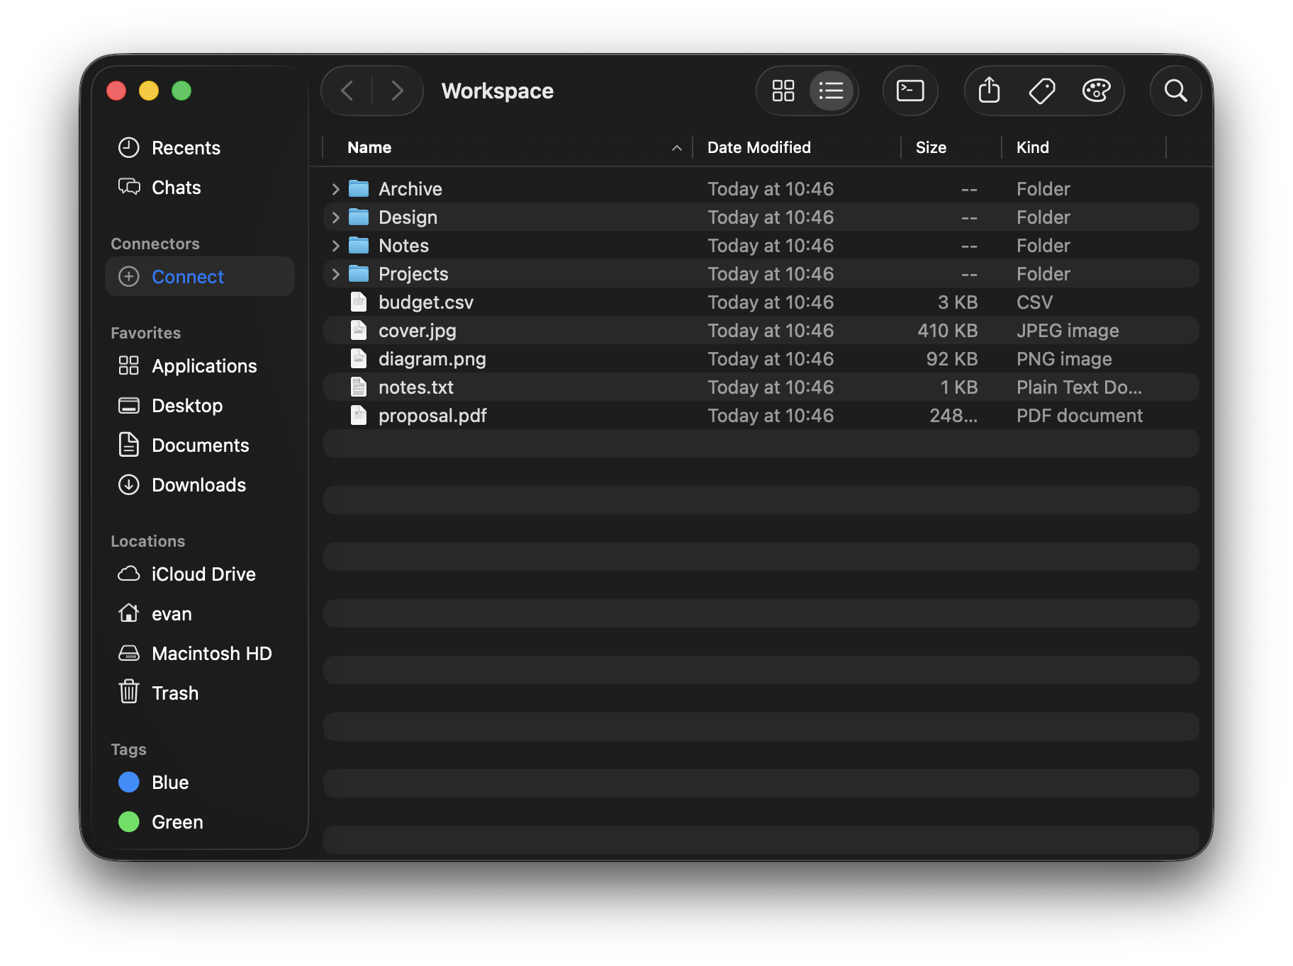
Task: Select iCloud Drive location
Action: point(199,574)
